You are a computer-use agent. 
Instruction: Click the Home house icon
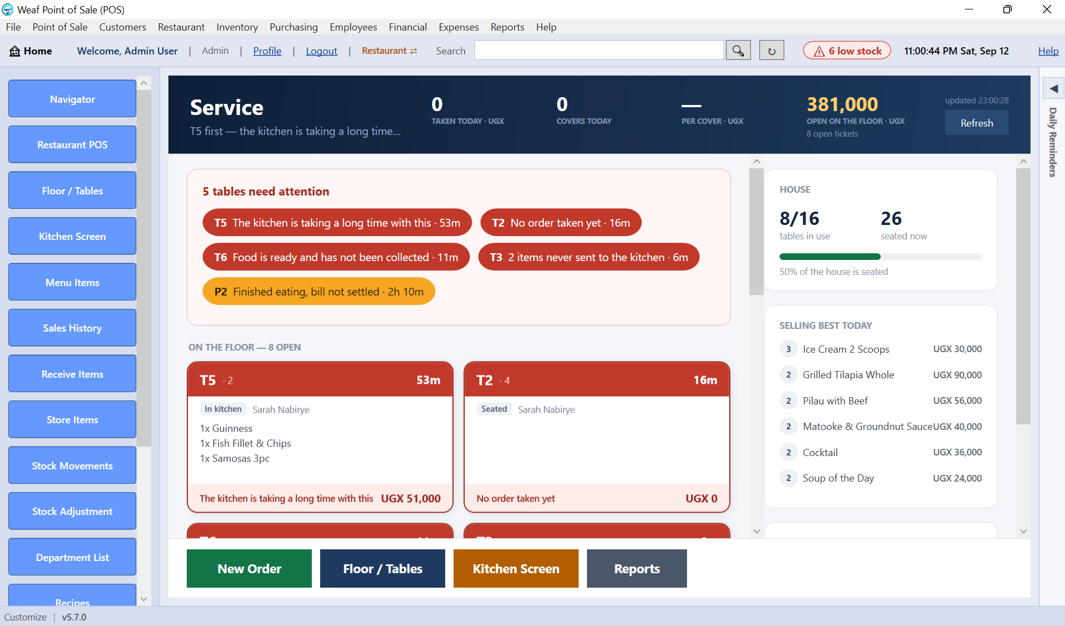(x=14, y=51)
